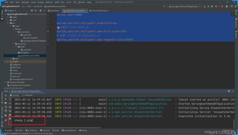Image resolution: width=238 pixels, height=135 pixels.
Task: Hide the Project panel with the minus icon
Action: coord(44,11)
